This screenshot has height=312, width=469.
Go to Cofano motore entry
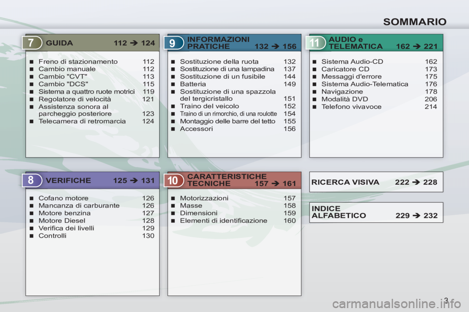pyautogui.click(x=63, y=198)
